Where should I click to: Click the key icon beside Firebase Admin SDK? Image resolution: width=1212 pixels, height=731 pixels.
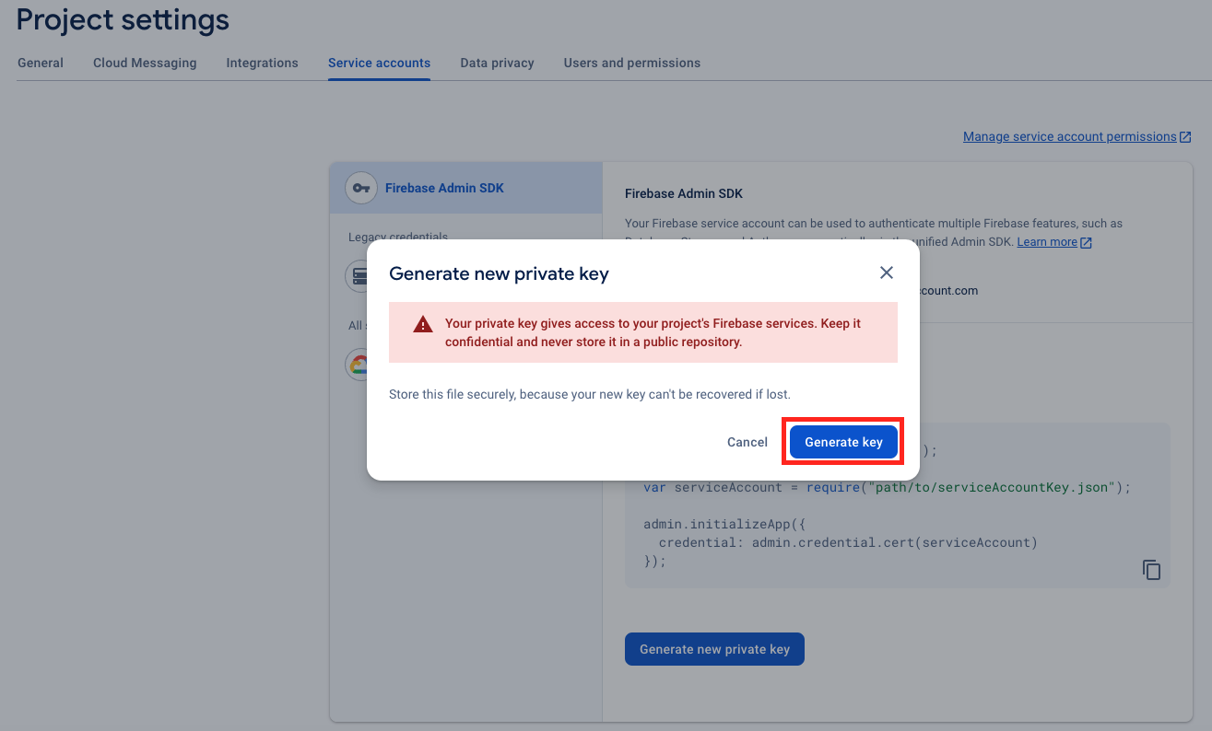(x=360, y=188)
